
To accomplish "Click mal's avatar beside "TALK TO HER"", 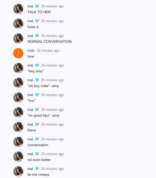I will (18, 9).
